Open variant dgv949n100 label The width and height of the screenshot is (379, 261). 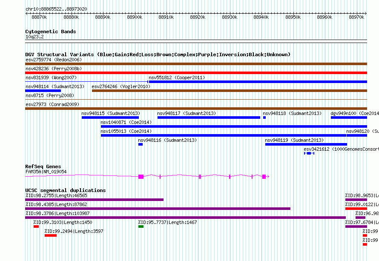click(x=355, y=113)
